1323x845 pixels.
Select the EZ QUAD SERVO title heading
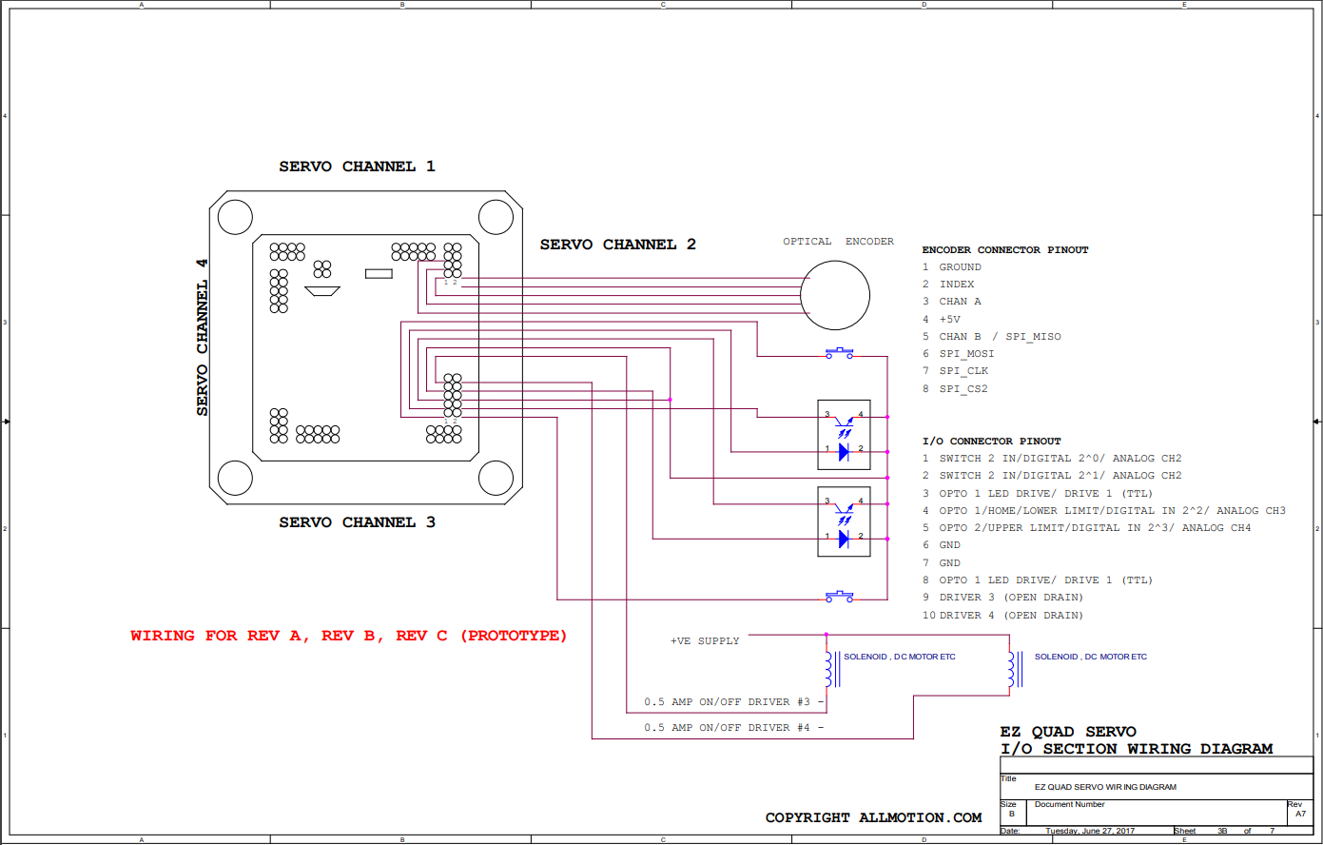tap(1068, 732)
